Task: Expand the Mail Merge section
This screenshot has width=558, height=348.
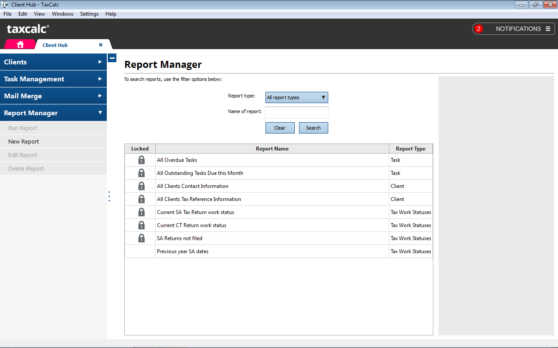Action: pyautogui.click(x=53, y=96)
